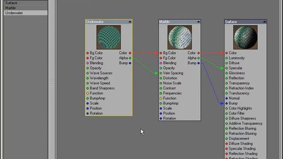Image resolution: width=283 pixels, height=159 pixels.
Task: Click Marble node Rotation input connector
Action: [161, 119]
